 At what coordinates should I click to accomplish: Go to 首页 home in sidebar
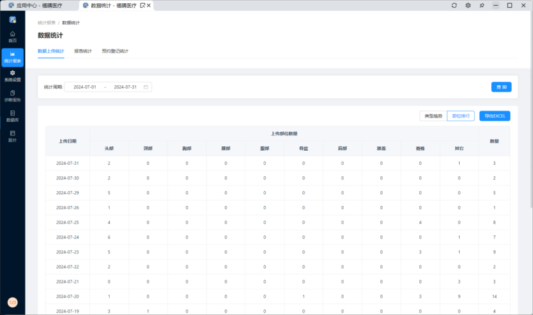click(12, 36)
